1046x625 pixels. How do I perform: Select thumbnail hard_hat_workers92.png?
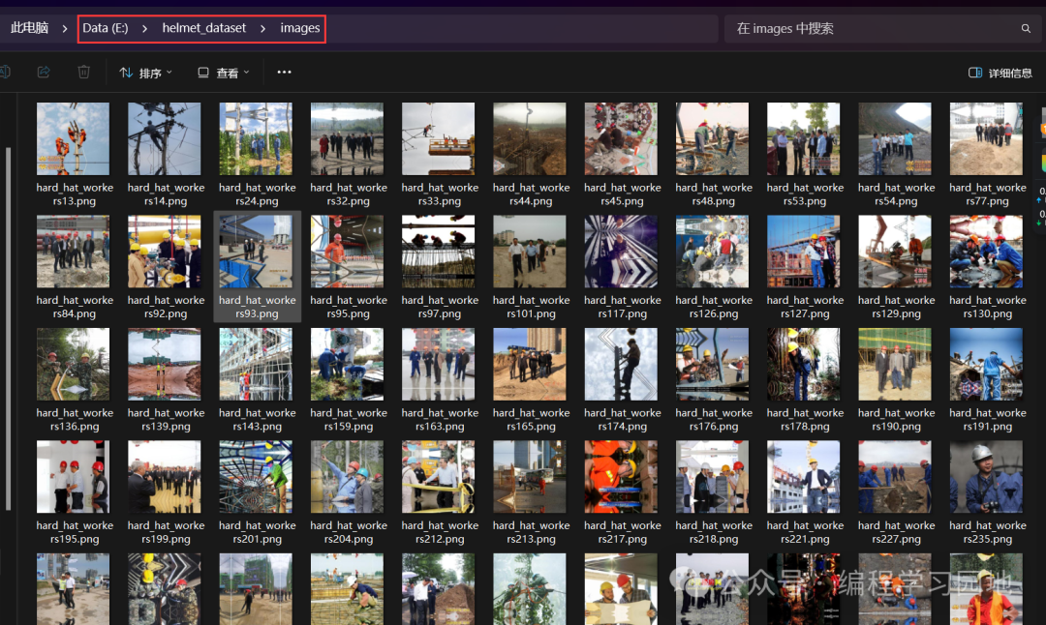tap(164, 252)
